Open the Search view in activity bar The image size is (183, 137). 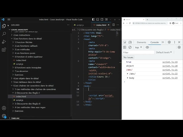pyautogui.click(x=4, y=34)
